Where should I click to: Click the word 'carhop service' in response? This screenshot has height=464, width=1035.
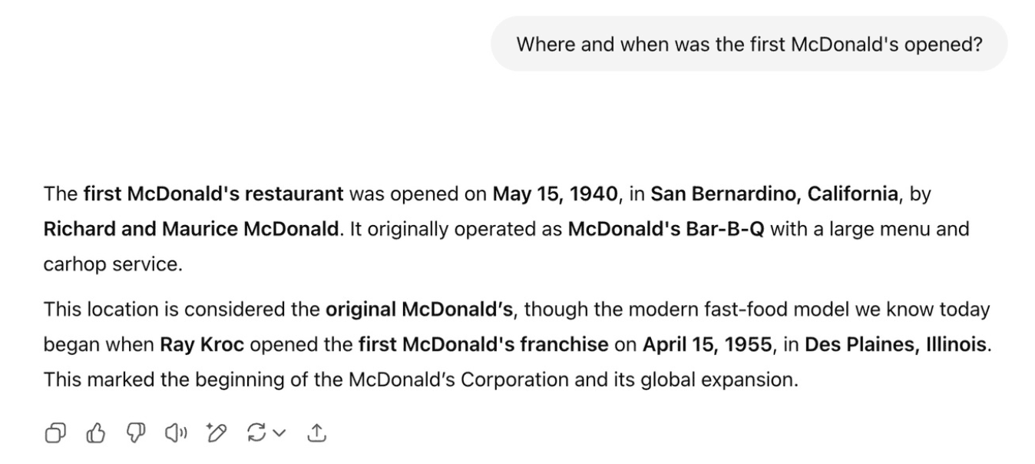tap(111, 264)
